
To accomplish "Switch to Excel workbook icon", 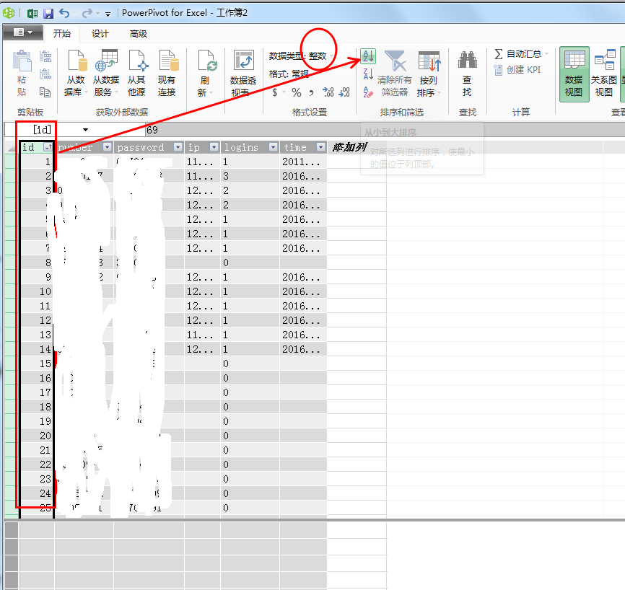I will point(32,14).
